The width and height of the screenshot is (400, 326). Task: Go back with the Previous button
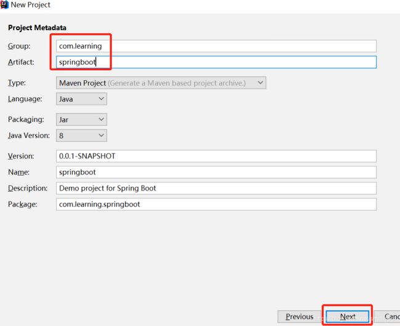click(299, 317)
